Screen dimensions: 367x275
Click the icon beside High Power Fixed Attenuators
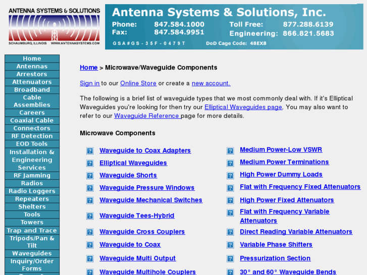click(x=230, y=200)
